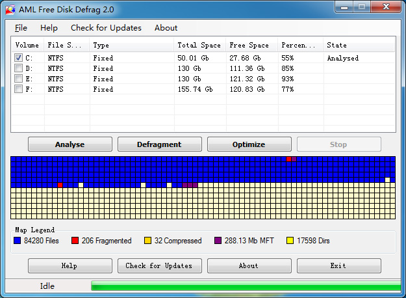Select the 'E:' volume label

tap(29, 79)
